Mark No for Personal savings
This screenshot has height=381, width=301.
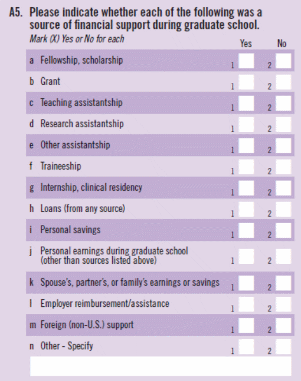tap(283, 231)
